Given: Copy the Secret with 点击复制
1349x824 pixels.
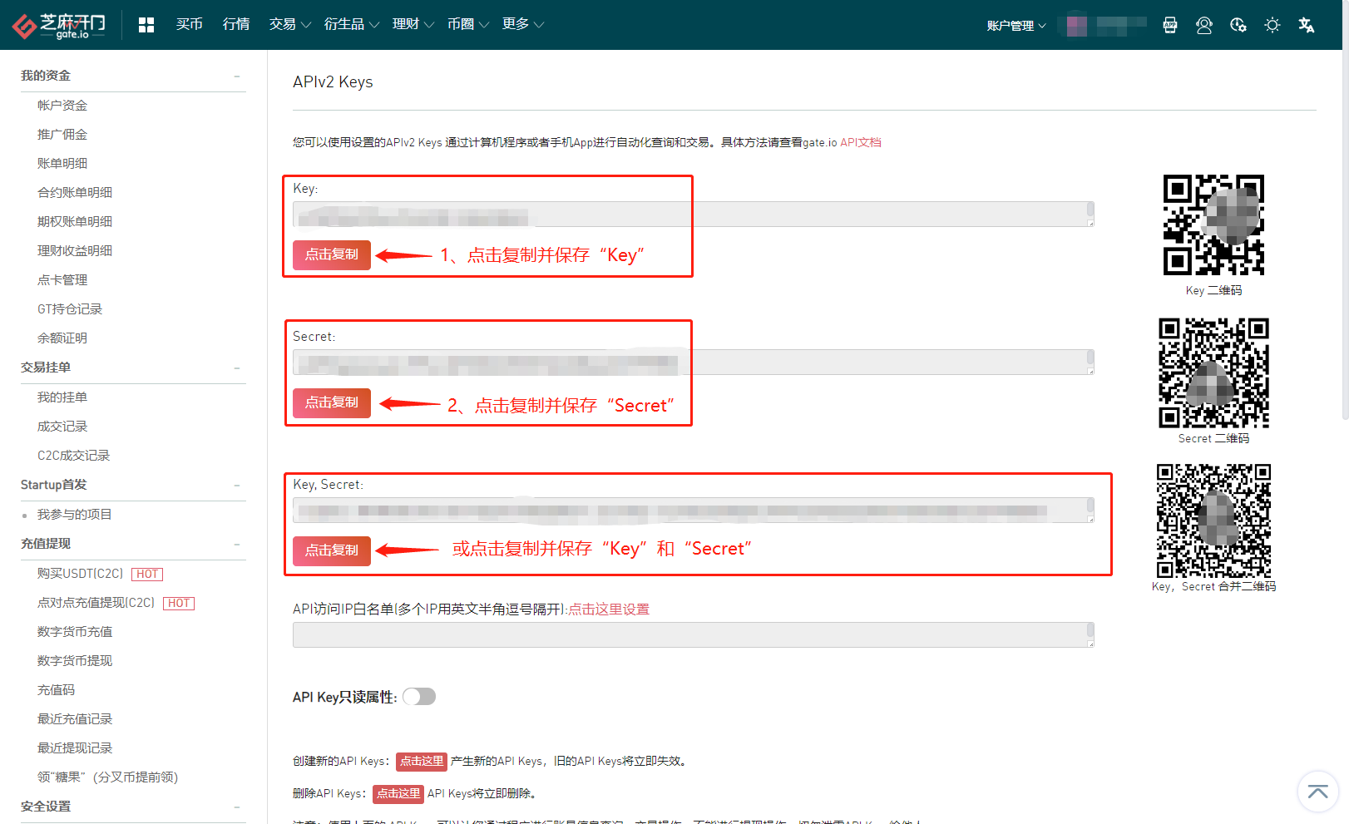Looking at the screenshot, I should coord(332,402).
